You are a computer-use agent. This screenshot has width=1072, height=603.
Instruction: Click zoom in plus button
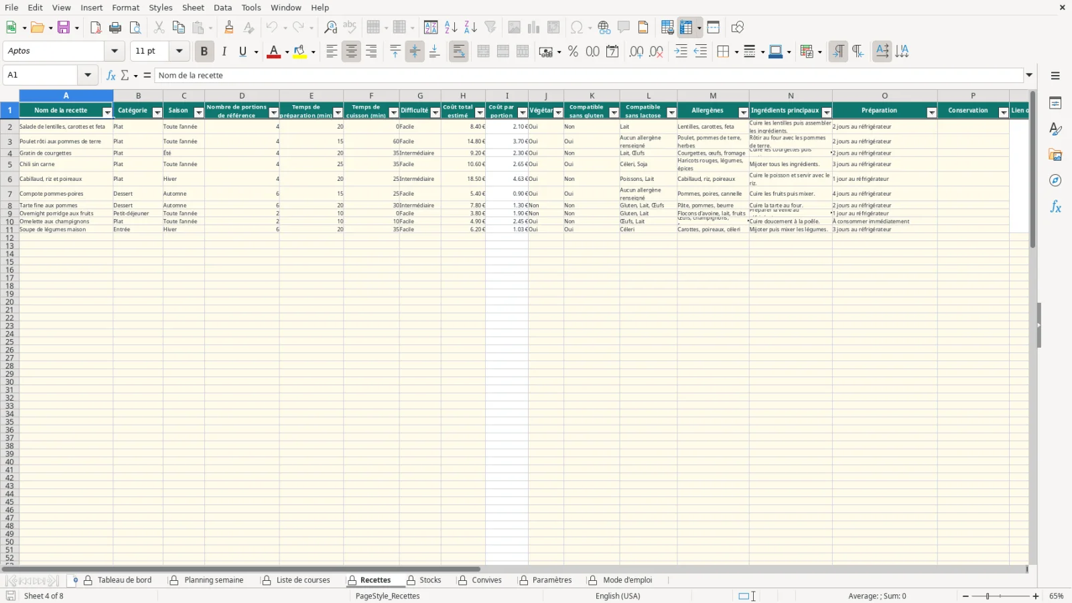coord(1036,596)
